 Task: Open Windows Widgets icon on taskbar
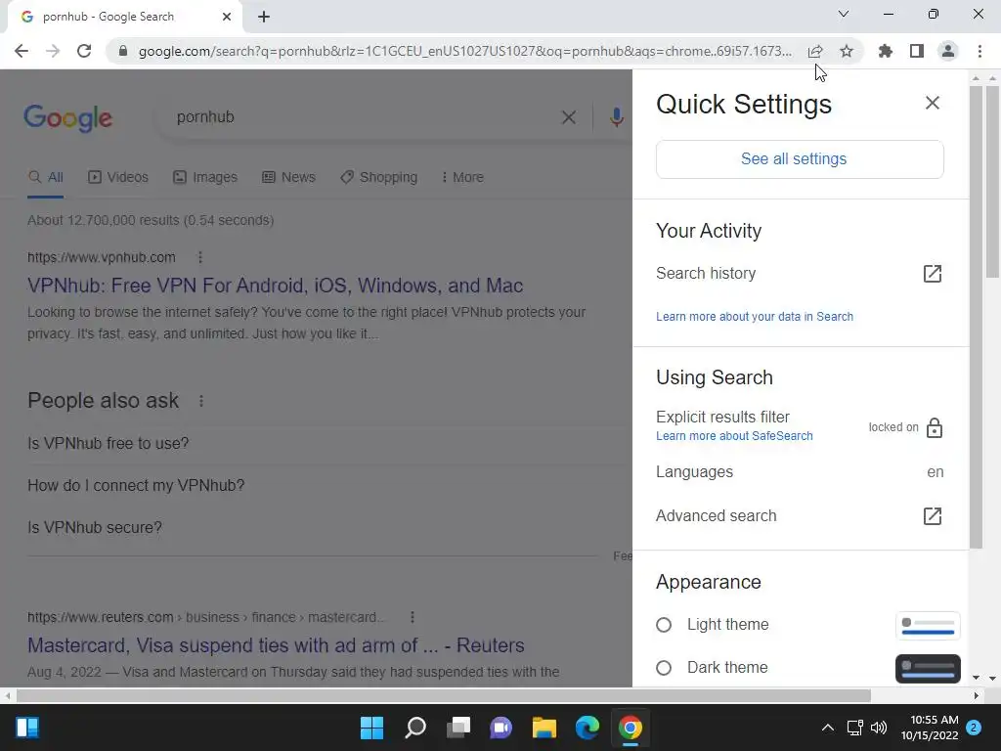pyautogui.click(x=27, y=728)
